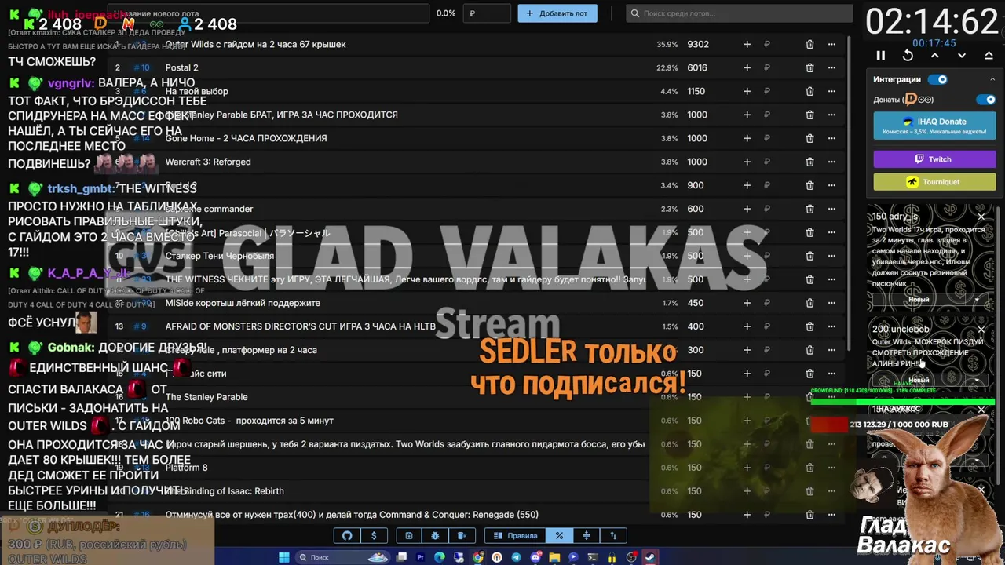Click the dollar sign support icon
This screenshot has width=1005, height=565.
coord(374,536)
